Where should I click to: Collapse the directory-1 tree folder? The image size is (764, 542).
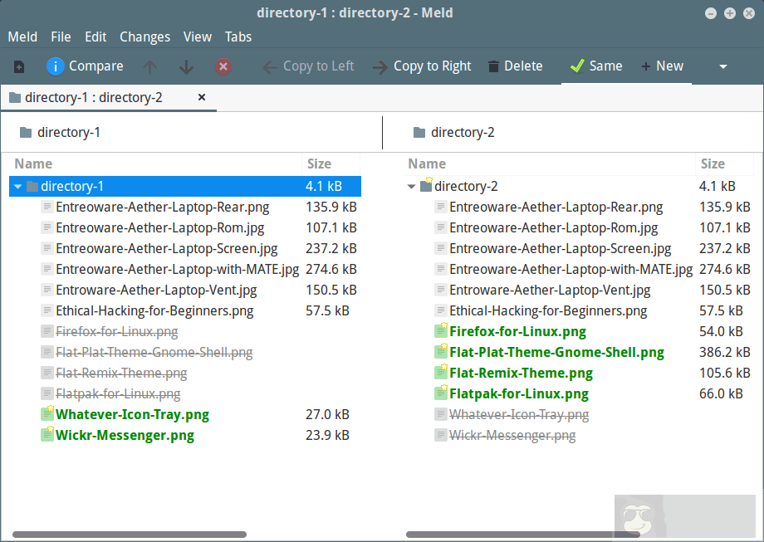coord(18,187)
